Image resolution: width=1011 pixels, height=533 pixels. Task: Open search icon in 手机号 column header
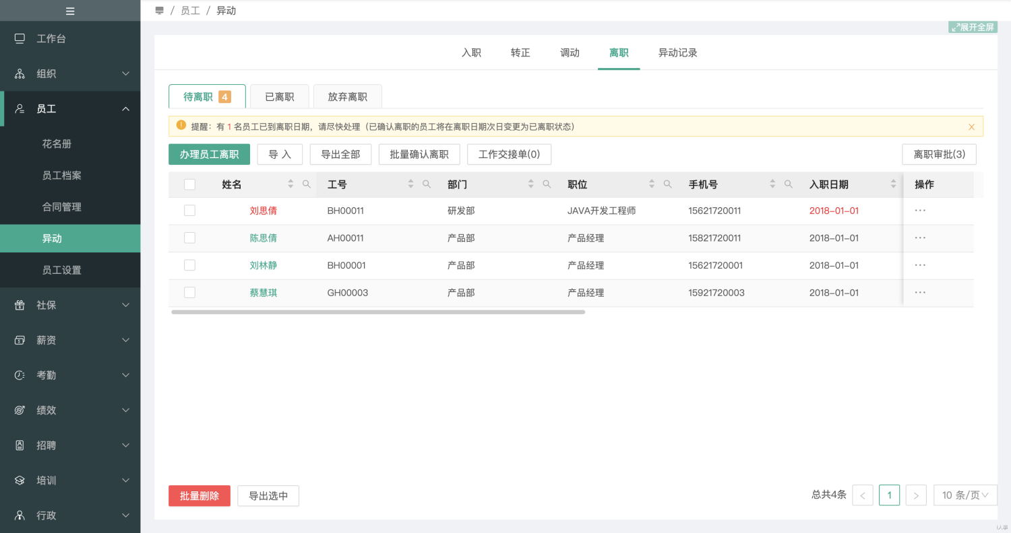[789, 184]
